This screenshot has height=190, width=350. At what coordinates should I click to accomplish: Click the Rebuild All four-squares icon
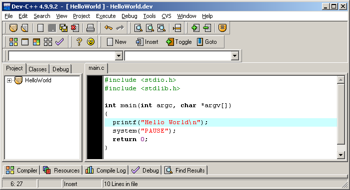(x=48, y=42)
